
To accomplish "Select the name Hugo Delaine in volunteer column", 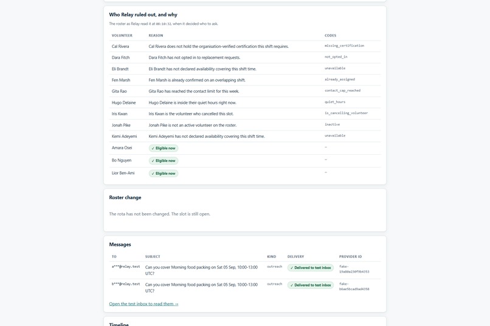I will click(x=124, y=103).
